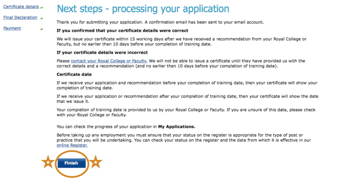Click the green checkmark beside Certificate details
359x180 pixels.
42,7
